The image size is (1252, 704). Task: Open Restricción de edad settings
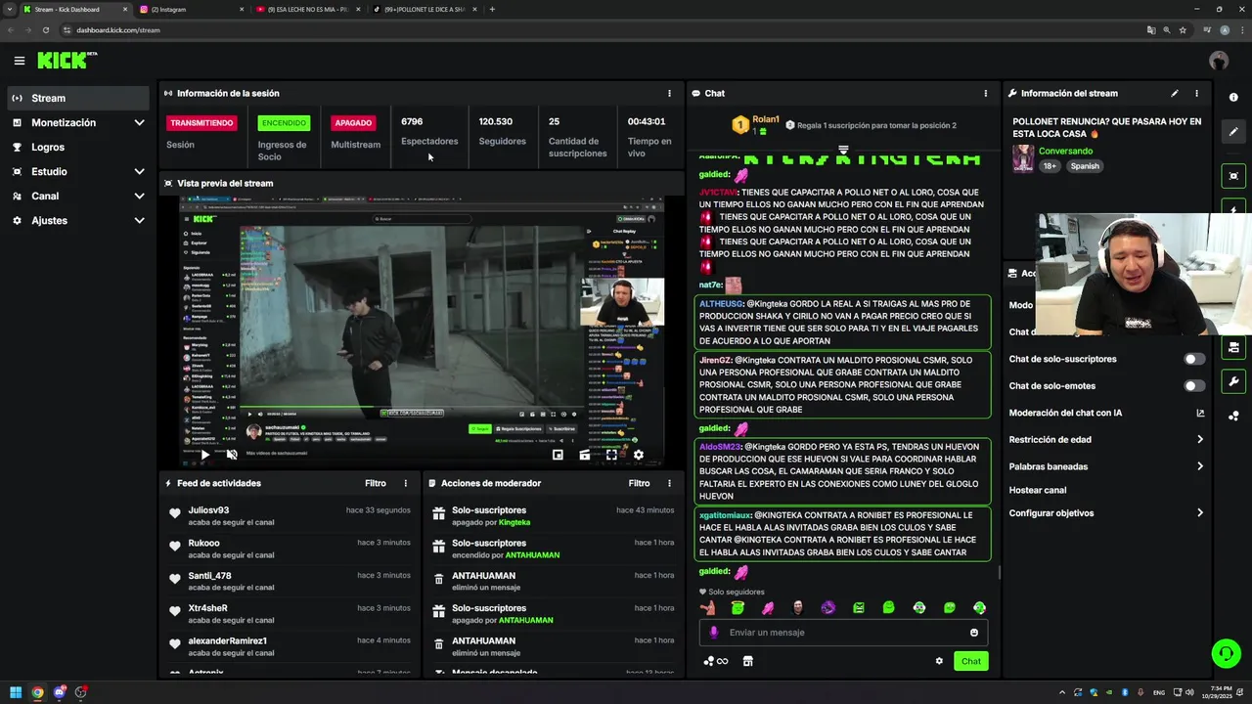(1106, 440)
